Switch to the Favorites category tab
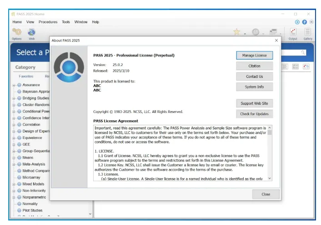The width and height of the screenshot is (321, 225). pyautogui.click(x=26, y=77)
